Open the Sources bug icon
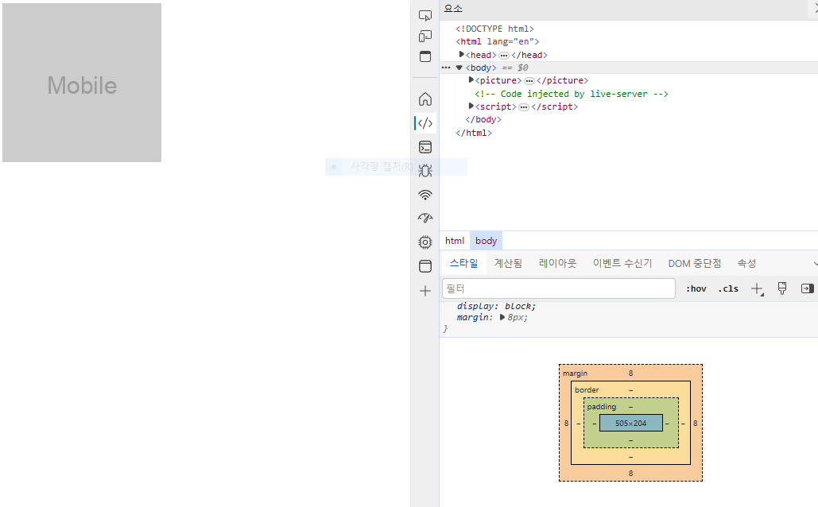 pyautogui.click(x=425, y=171)
